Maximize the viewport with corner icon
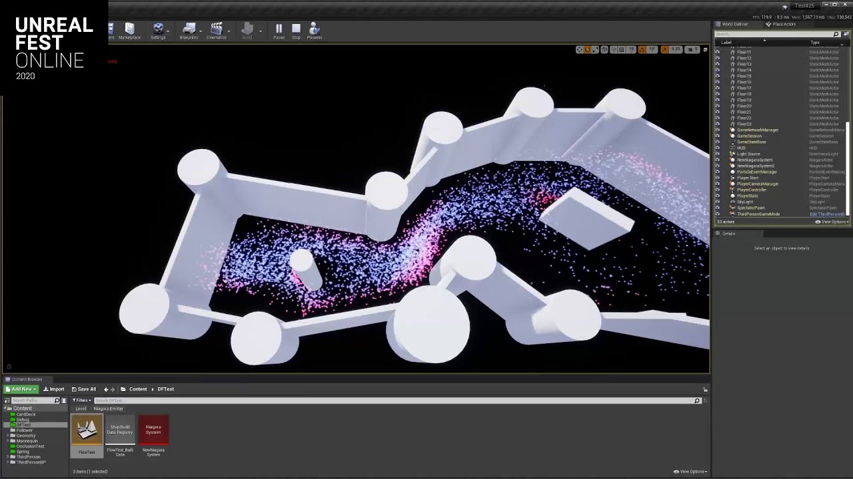Viewport: 853px width, 479px height. pos(705,49)
